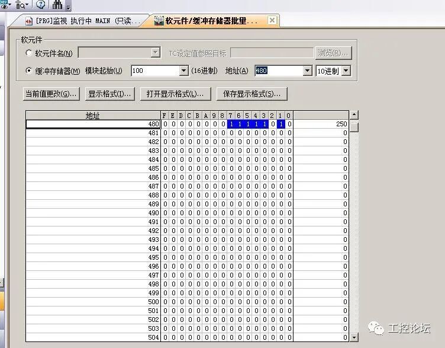Click the scrollbar up arrow of table
445x348 pixels.
(x=354, y=115)
